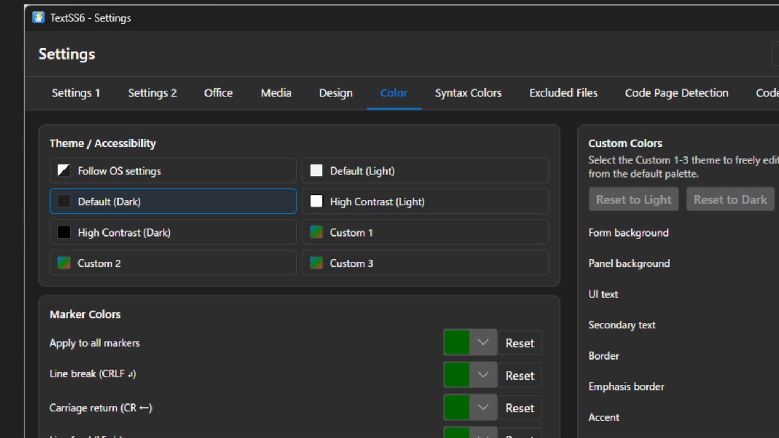Open the Excluded Files tab
Screen dimensions: 779x438
[564, 93]
